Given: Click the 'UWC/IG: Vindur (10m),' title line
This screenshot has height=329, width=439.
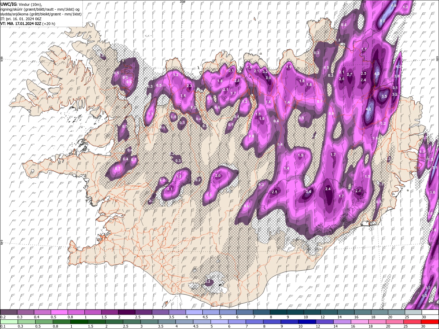Looking at the screenshot, I should coord(21,4).
